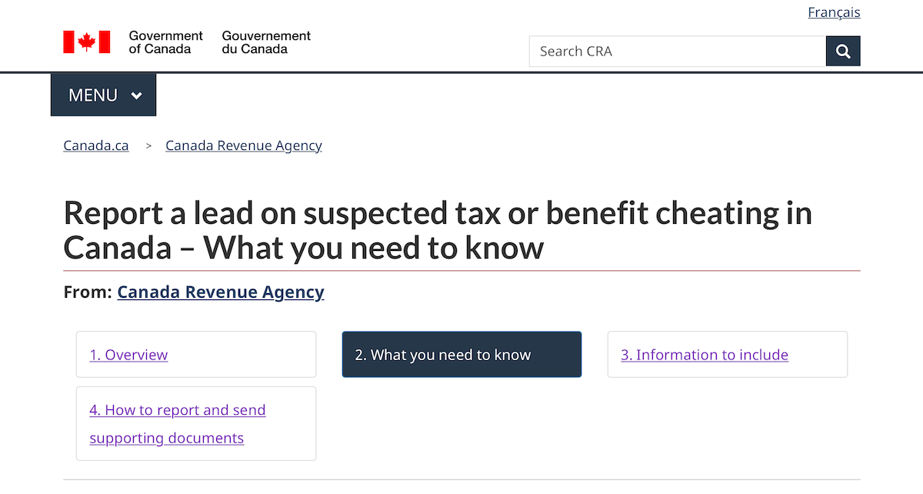This screenshot has width=923, height=494.
Task: Click the red line beneath the page title
Action: pyautogui.click(x=461, y=271)
